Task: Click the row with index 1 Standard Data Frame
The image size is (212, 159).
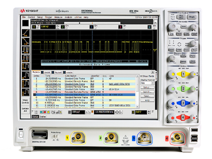Action: [84, 79]
